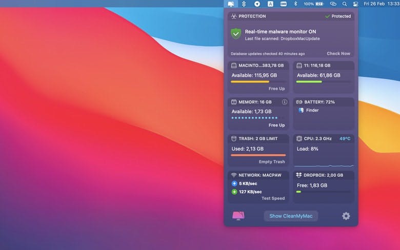Click the 'Protected' status text
This screenshot has width=400, height=250.
[x=341, y=16]
